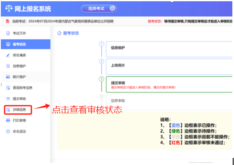The image size is (234, 165).
Task: Open the 信息维护 step card
Action: [169, 49]
